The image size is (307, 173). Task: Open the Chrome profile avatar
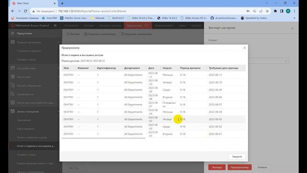[288, 11]
